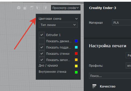Click the Поиск... settings search field

(110, 76)
